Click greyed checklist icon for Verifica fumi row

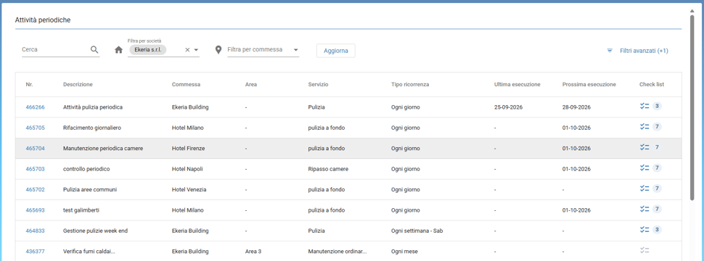pyautogui.click(x=644, y=250)
